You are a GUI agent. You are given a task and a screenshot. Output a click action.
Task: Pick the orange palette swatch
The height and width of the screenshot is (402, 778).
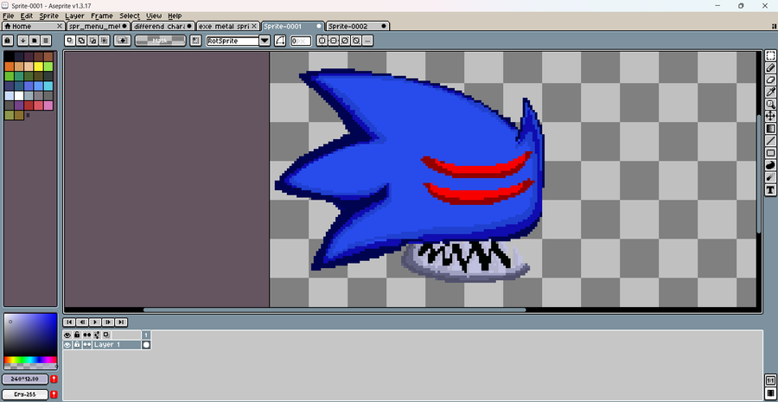(10, 67)
